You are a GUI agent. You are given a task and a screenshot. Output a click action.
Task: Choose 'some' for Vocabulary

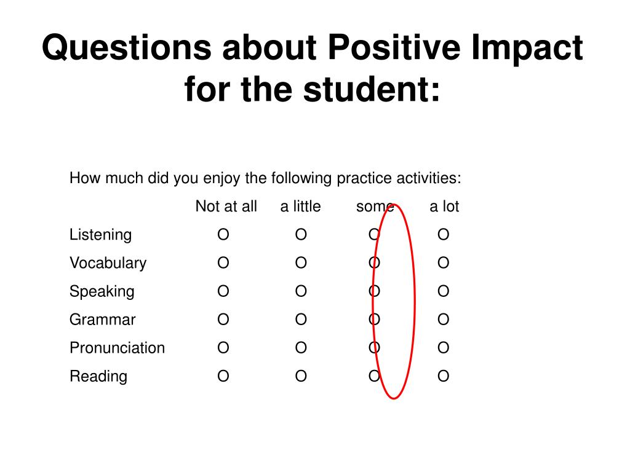click(x=374, y=263)
